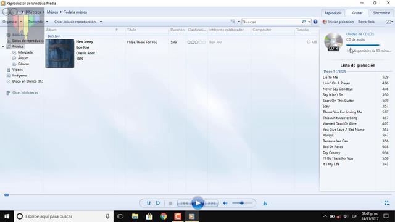
Task: Skip to previous track
Action: point(184,203)
